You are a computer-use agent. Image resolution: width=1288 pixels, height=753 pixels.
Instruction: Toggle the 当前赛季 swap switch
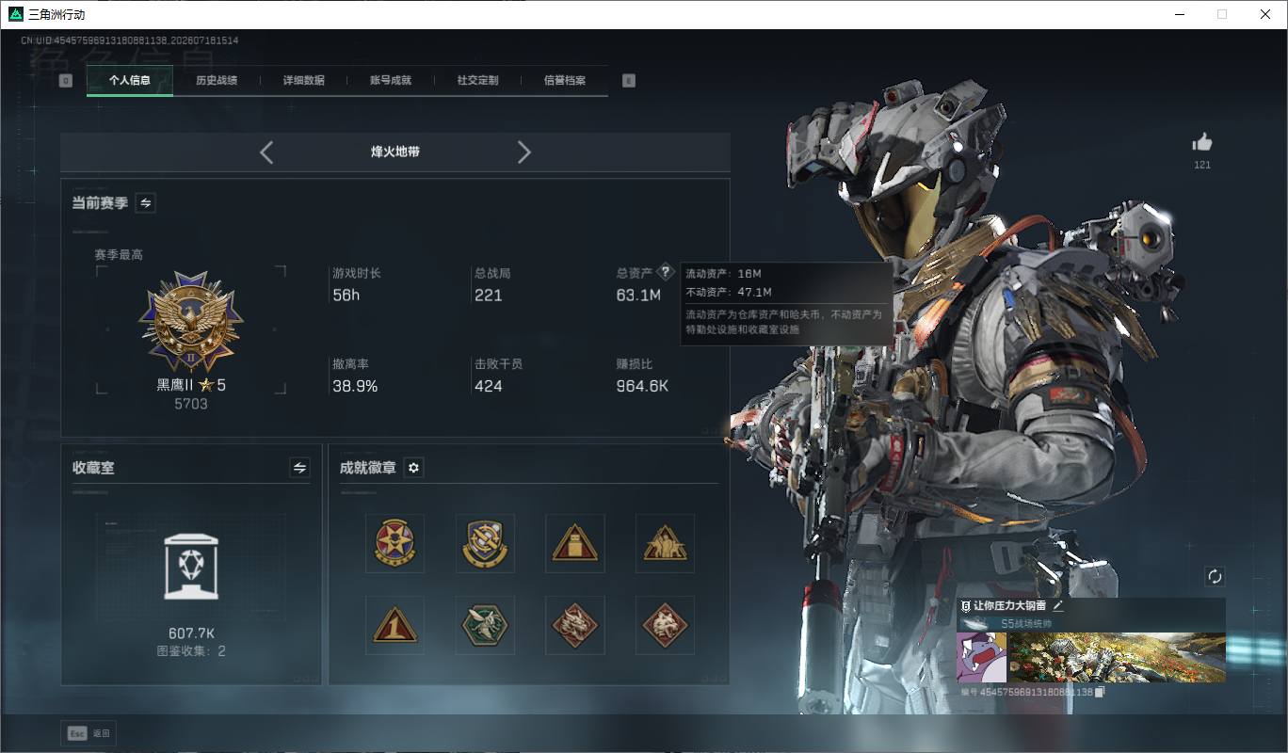[x=146, y=202]
